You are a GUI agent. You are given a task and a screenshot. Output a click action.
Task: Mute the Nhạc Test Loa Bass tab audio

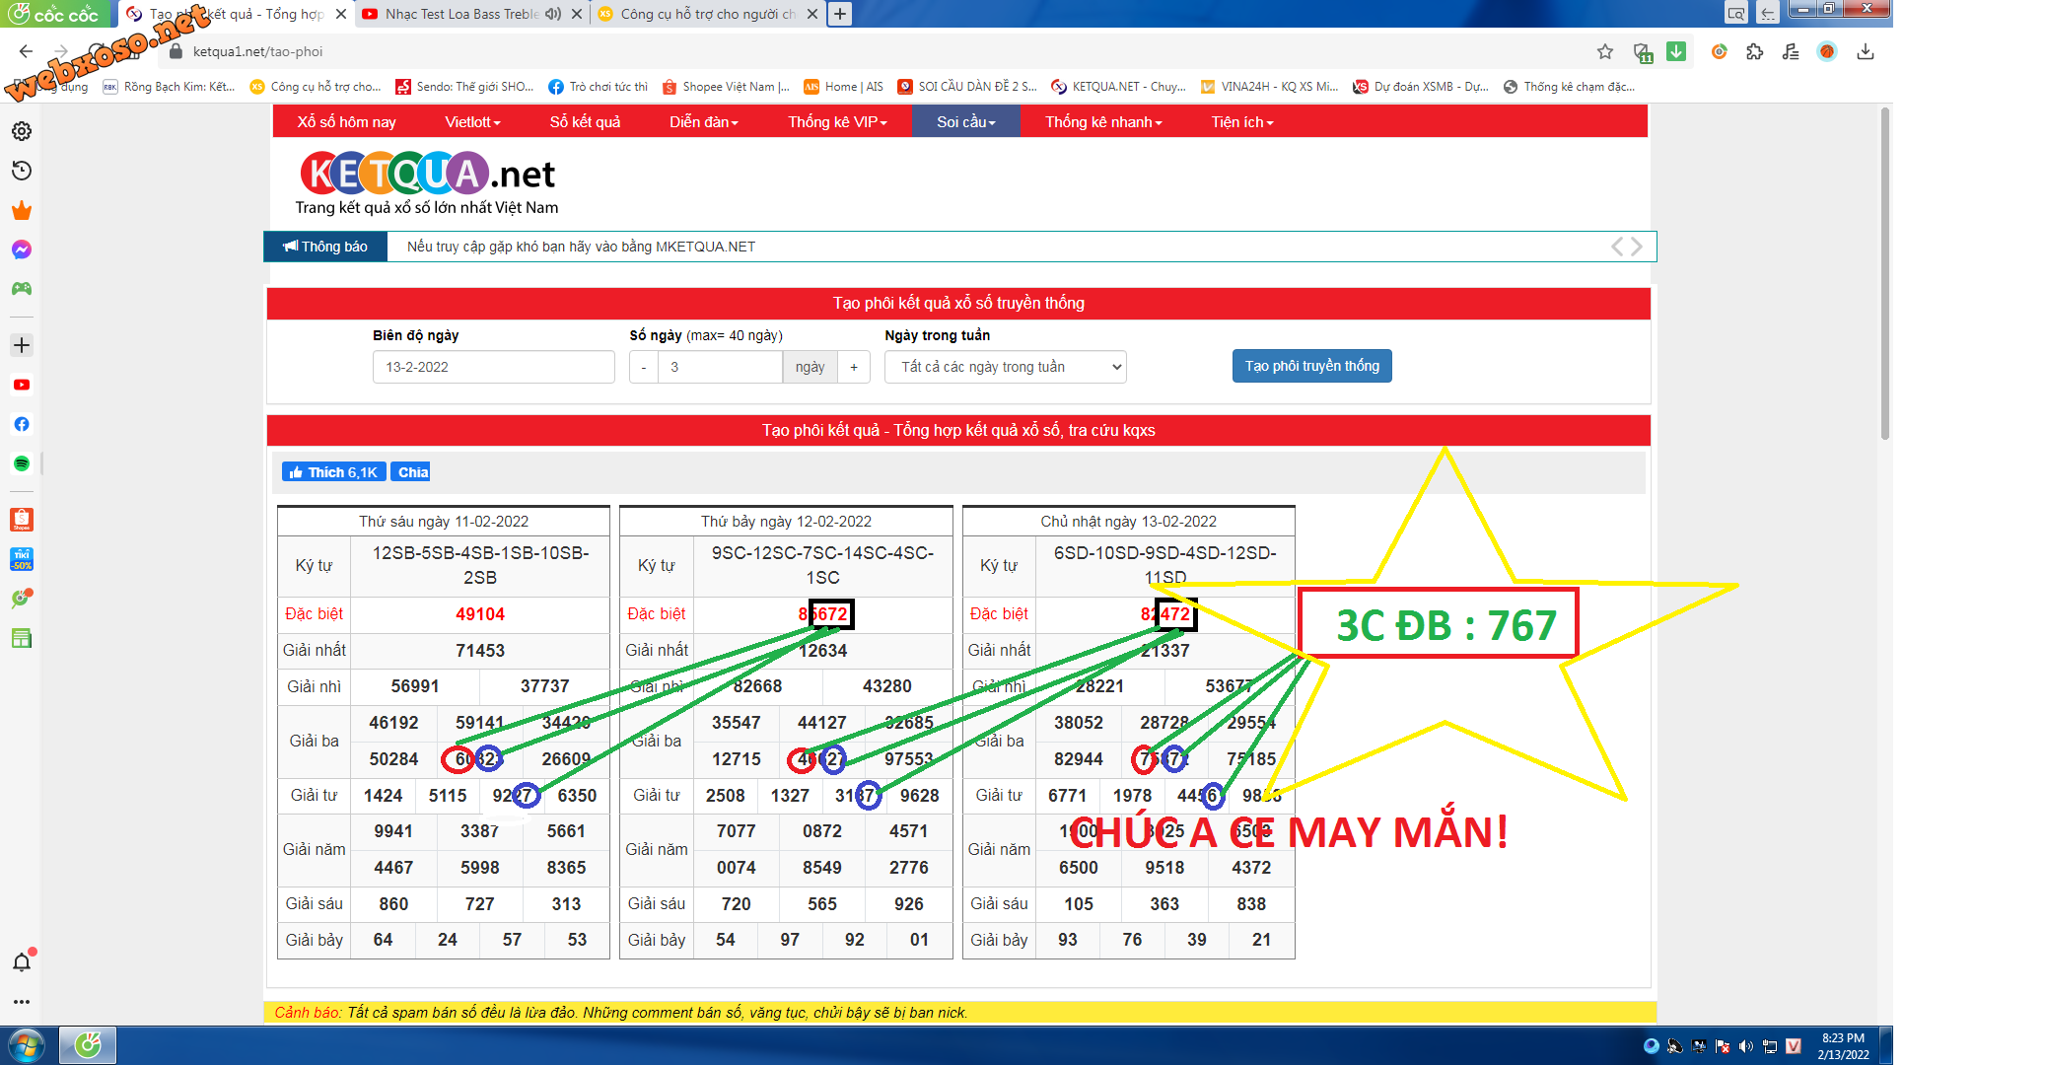[553, 14]
